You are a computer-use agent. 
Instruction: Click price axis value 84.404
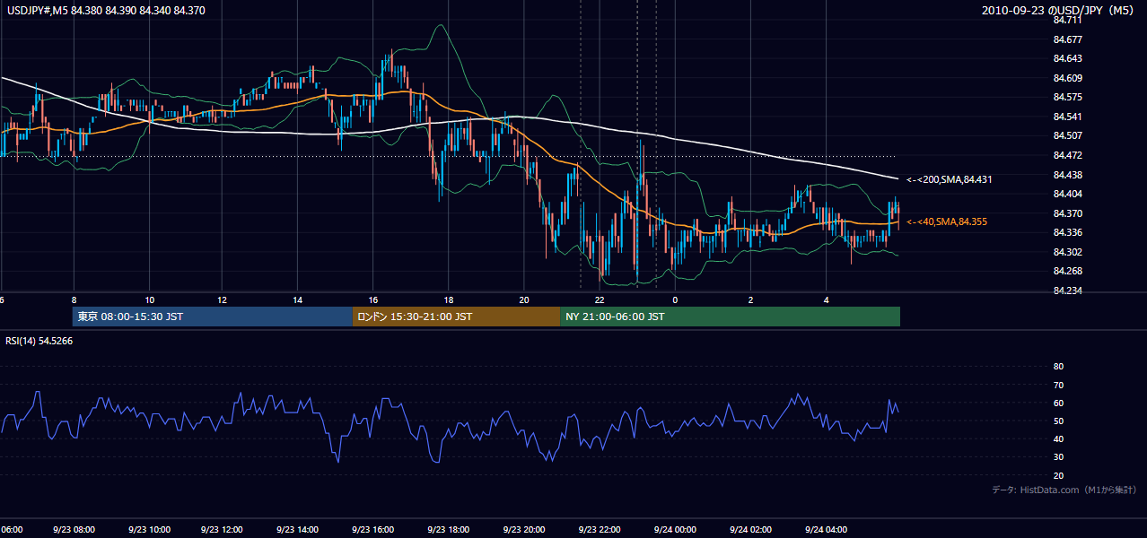[x=1066, y=194]
